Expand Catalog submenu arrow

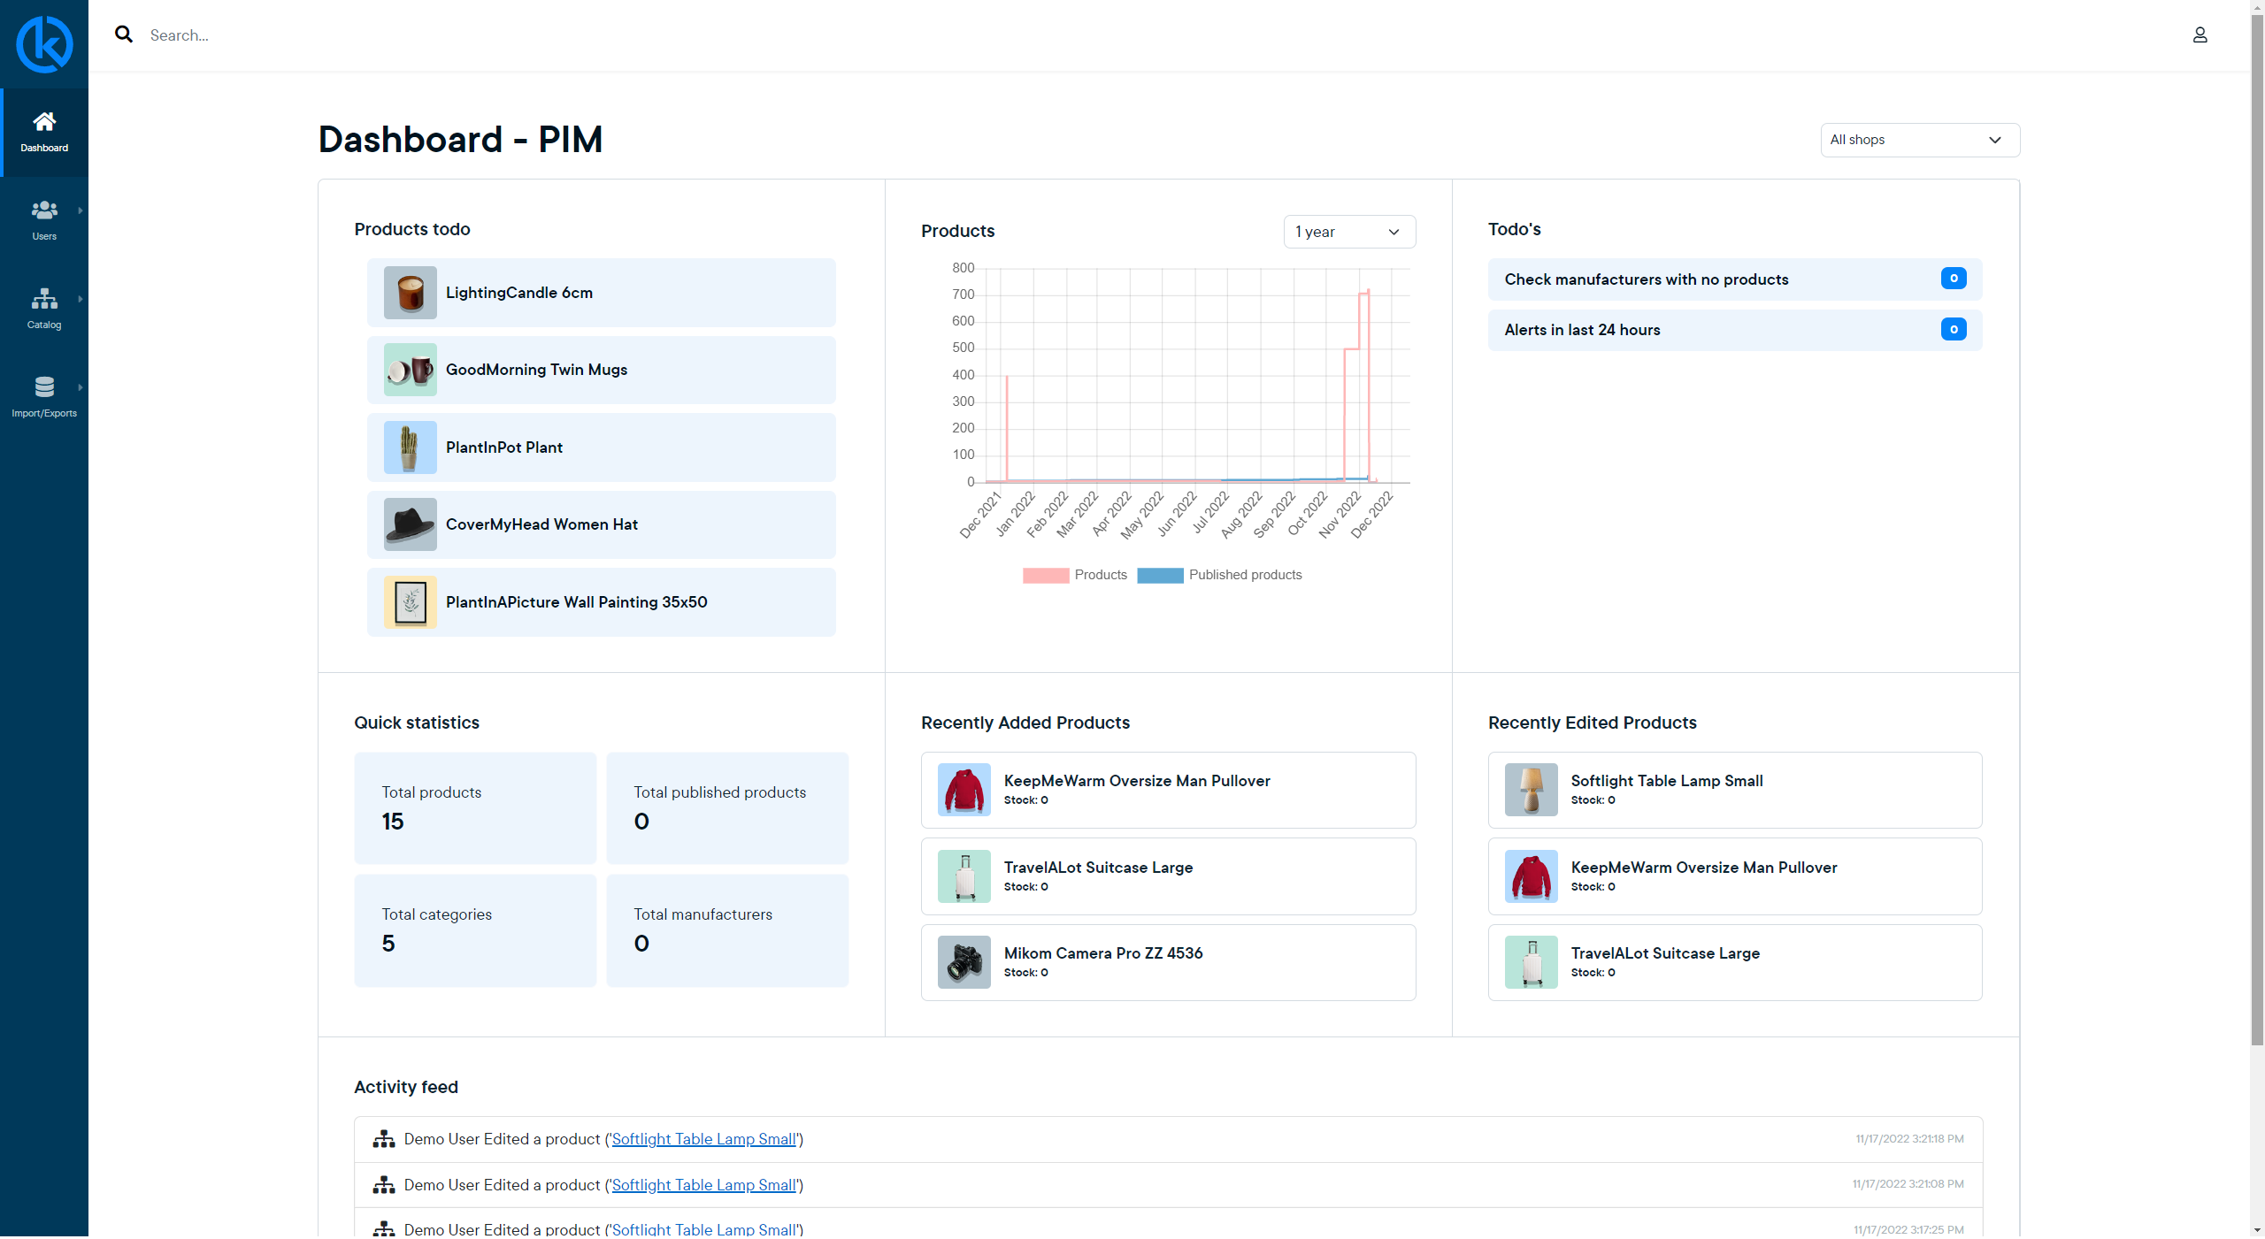[81, 299]
